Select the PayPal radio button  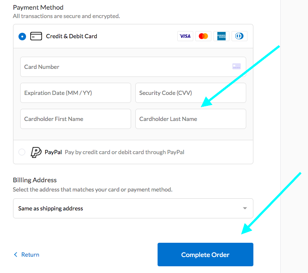coord(22,152)
